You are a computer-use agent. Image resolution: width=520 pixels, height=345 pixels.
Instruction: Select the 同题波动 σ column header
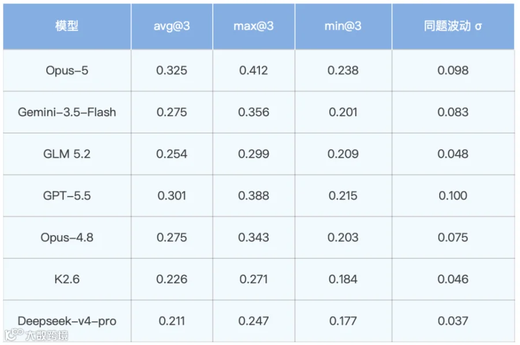pyautogui.click(x=452, y=26)
